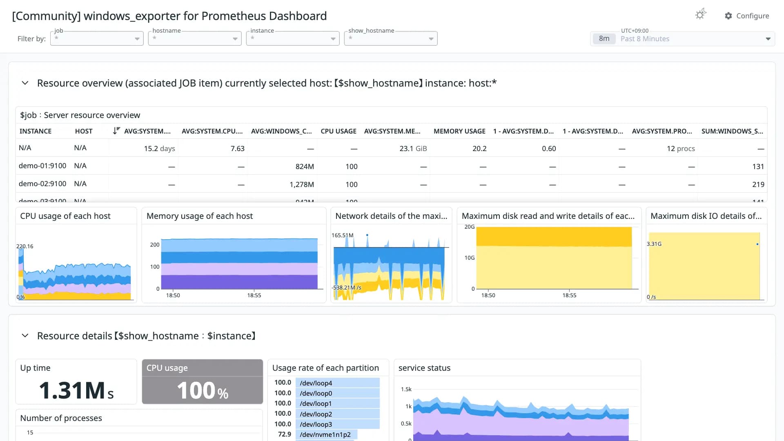Sort table by HOST column
The width and height of the screenshot is (784, 441).
84,131
